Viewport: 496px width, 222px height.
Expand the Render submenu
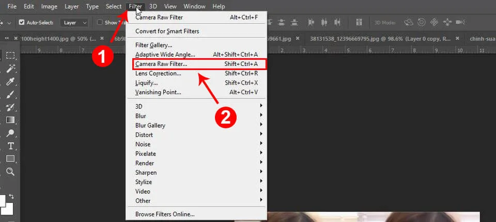click(196, 163)
